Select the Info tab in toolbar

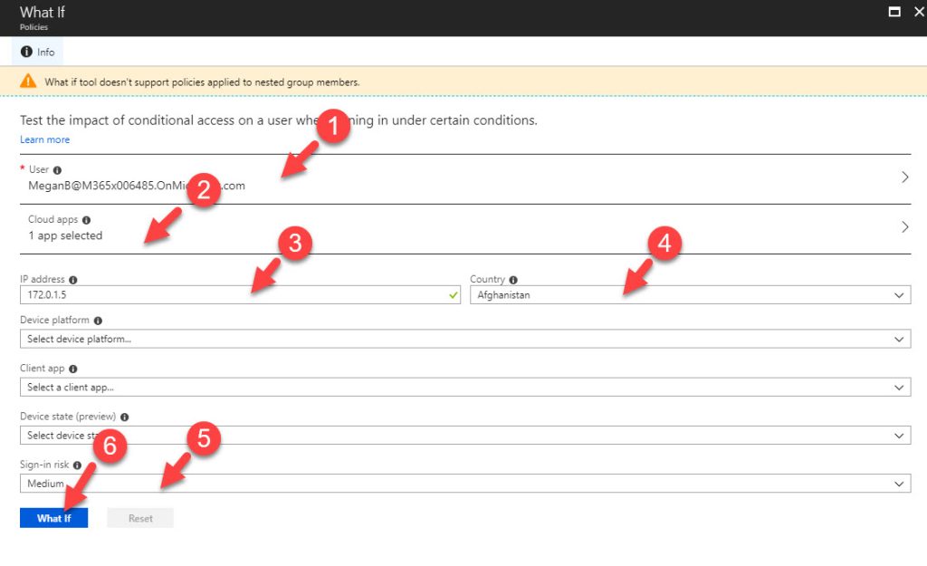click(x=38, y=53)
